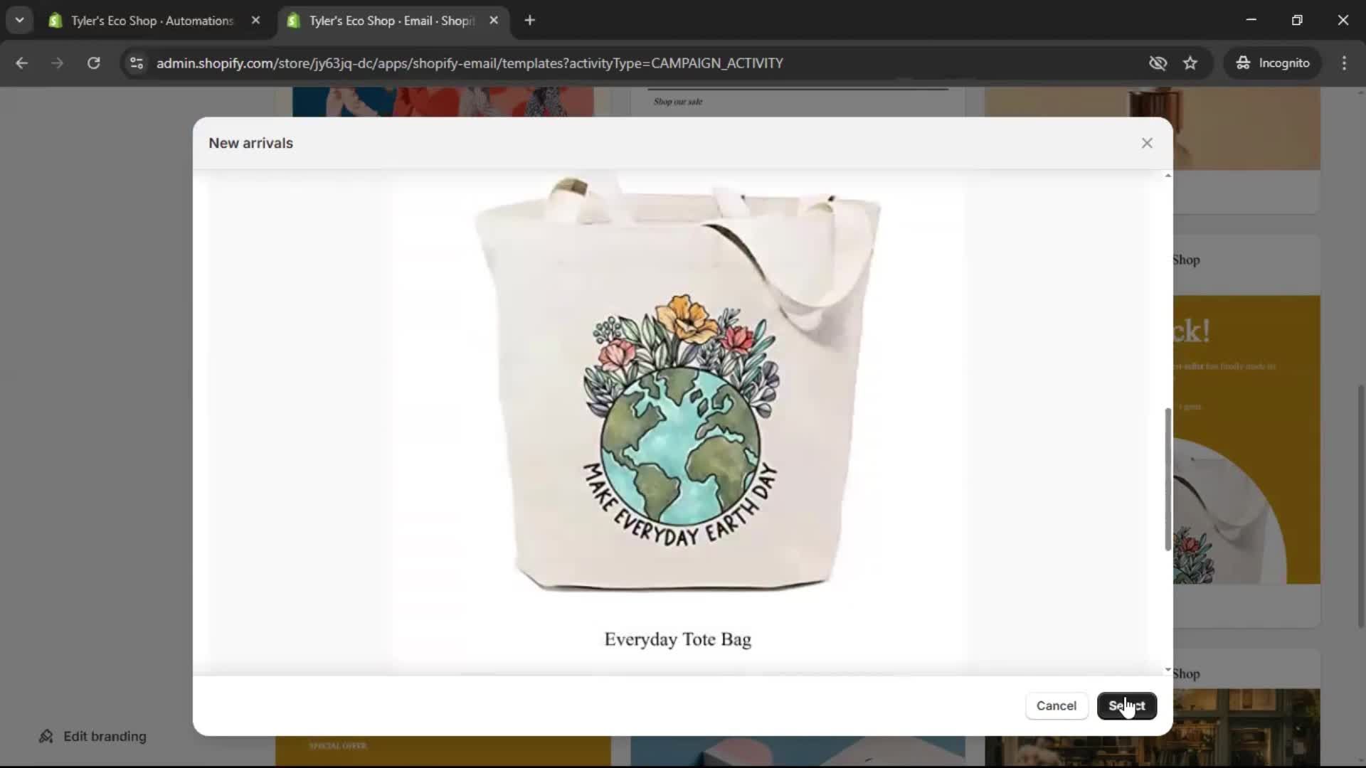
Task: Click the modal scrollbar up arrow
Action: coord(1167,175)
